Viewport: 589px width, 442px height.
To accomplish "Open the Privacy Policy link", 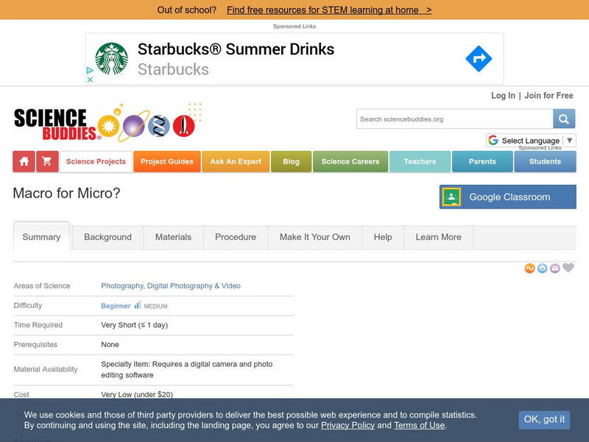I will tap(348, 426).
